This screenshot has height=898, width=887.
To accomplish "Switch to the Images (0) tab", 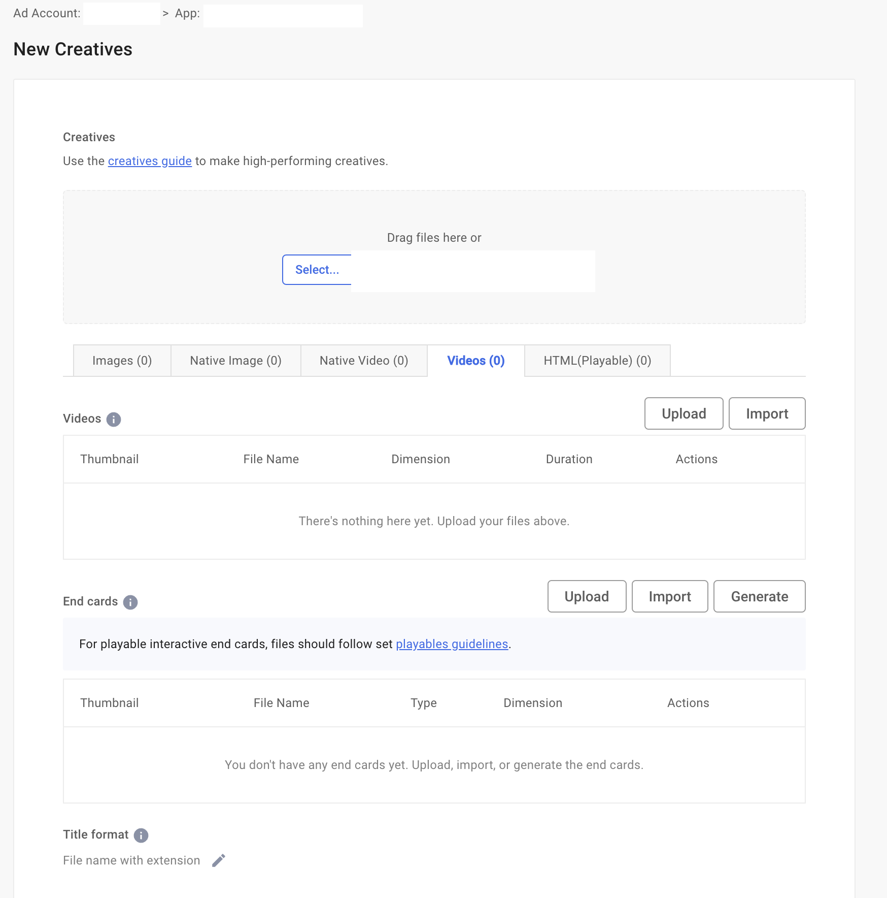I will (x=122, y=361).
